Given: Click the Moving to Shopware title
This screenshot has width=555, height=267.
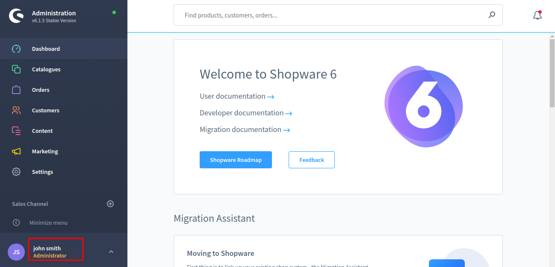Looking at the screenshot, I should [x=221, y=253].
